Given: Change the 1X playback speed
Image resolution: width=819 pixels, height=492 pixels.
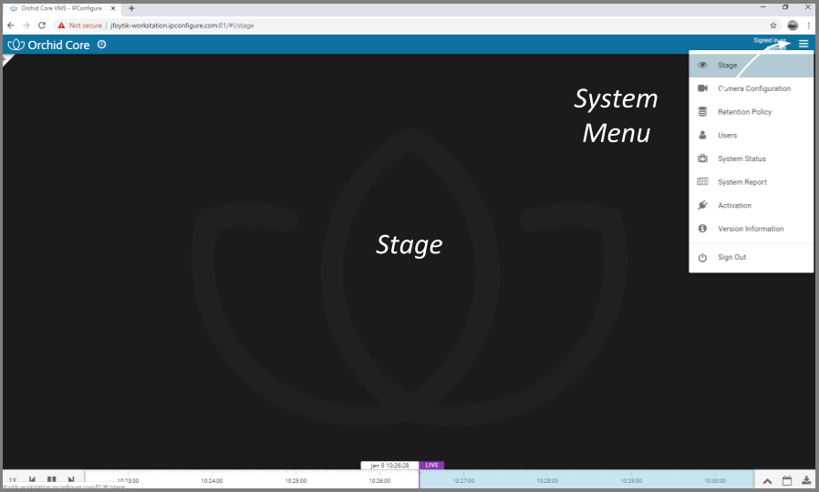Looking at the screenshot, I should click(13, 480).
